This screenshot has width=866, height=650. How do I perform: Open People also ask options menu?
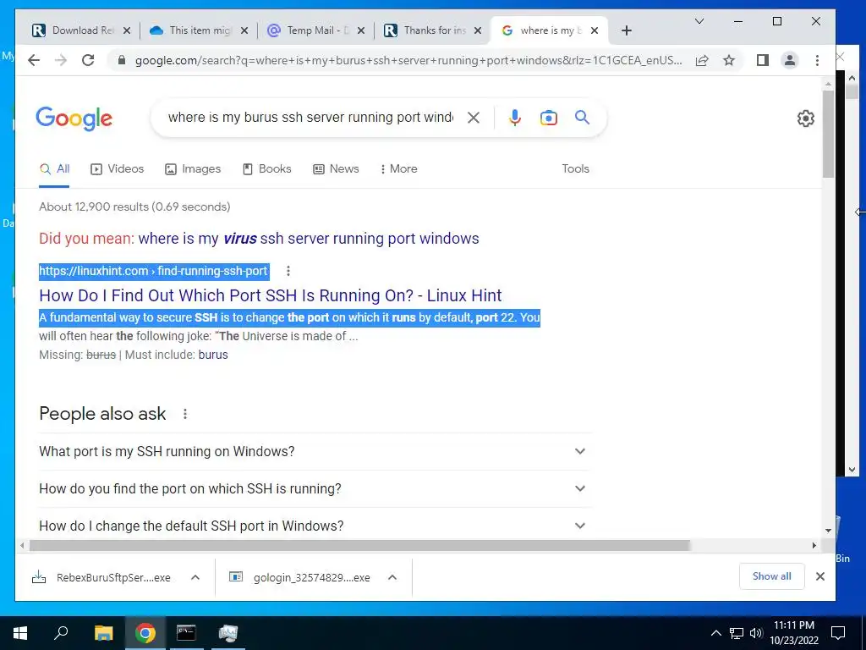(x=185, y=414)
